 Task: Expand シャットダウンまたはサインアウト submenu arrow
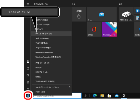pyautogui.click(x=70, y=87)
